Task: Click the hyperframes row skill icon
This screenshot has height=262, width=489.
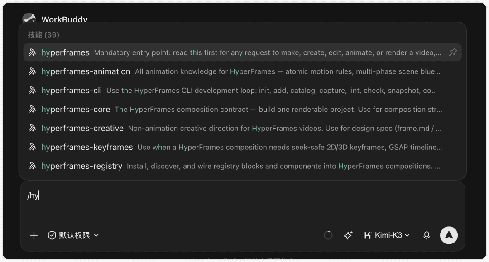Action: (x=32, y=52)
